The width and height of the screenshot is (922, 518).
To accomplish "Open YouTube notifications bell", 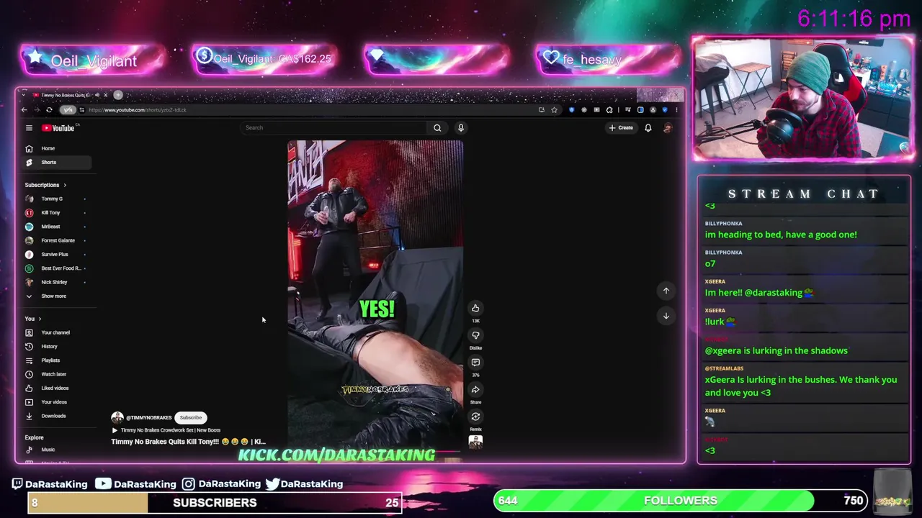I will coord(648,128).
